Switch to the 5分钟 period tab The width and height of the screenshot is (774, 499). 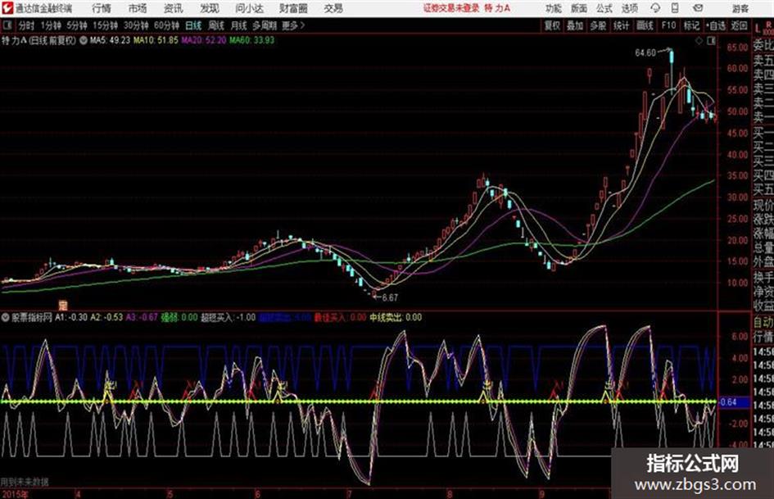tap(77, 25)
